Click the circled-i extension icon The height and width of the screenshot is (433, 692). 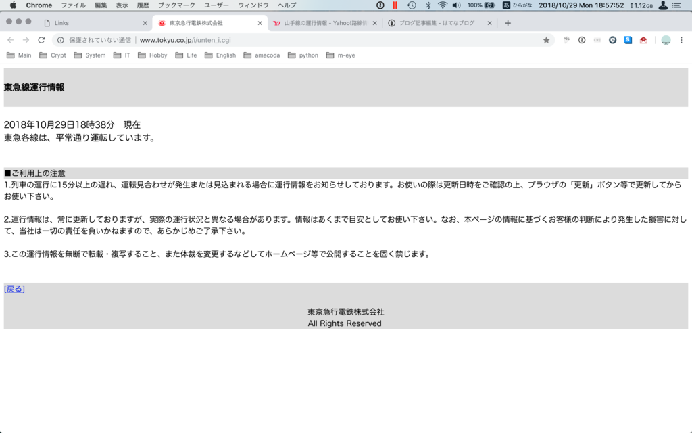[581, 40]
